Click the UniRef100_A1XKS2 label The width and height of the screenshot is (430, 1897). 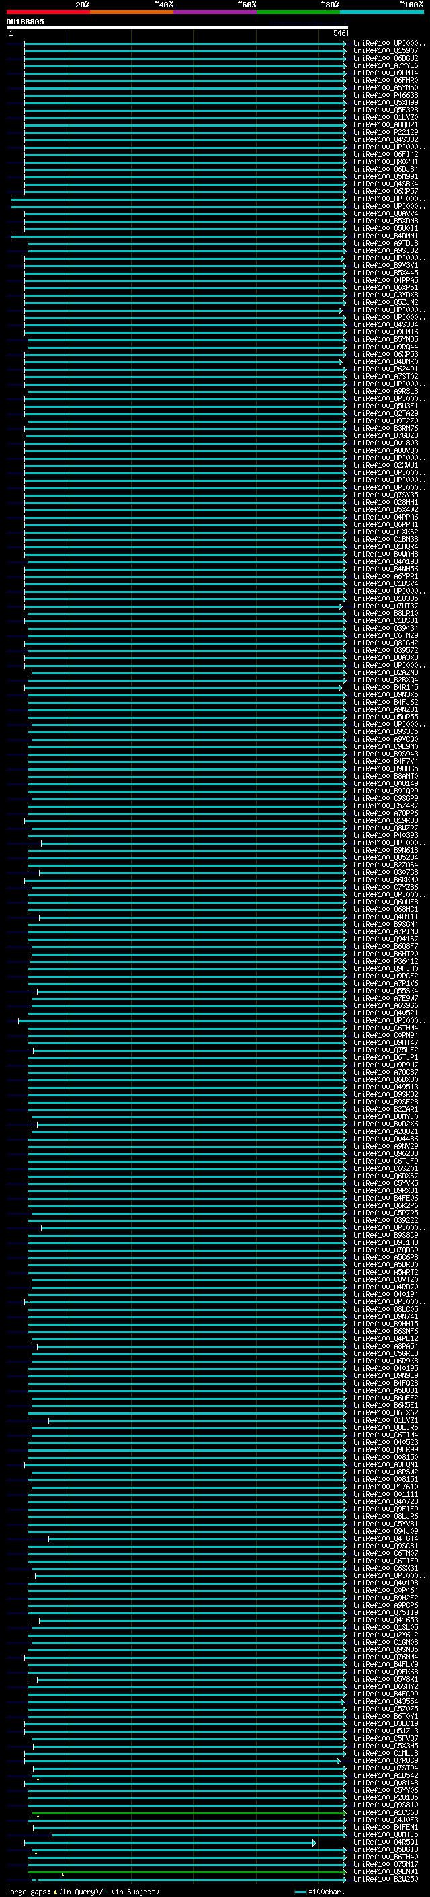point(386,532)
